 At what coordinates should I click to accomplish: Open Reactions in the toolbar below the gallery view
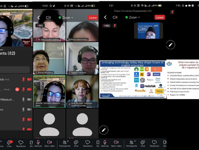click(x=88, y=144)
